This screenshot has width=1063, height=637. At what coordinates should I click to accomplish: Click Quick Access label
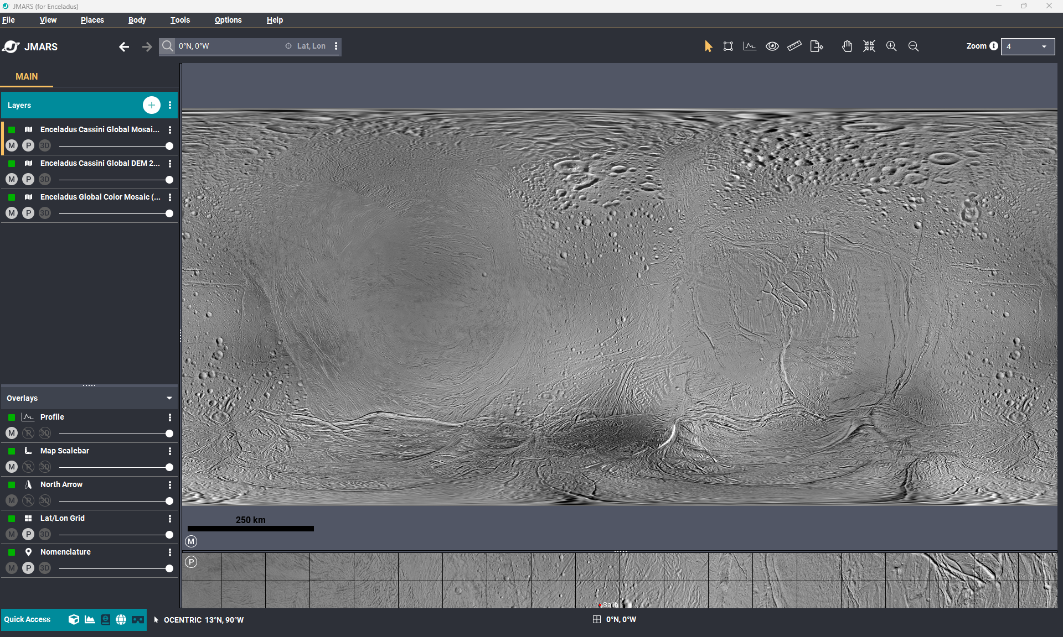(27, 619)
